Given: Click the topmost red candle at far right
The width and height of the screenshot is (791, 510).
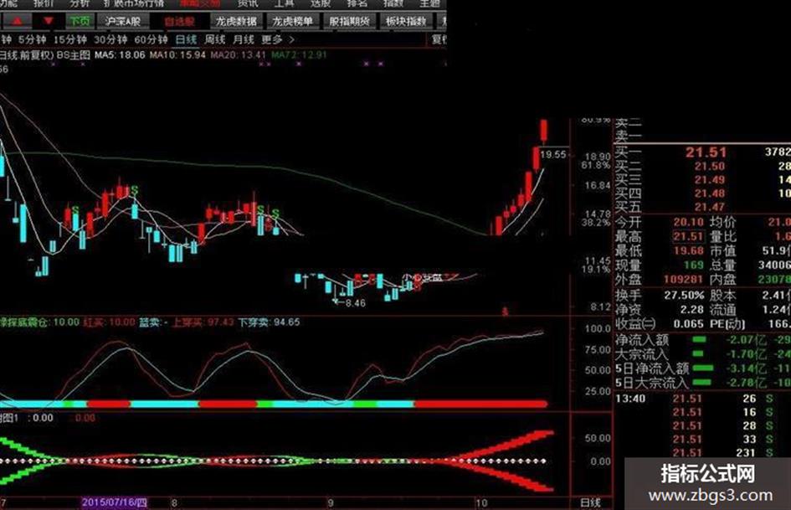Looking at the screenshot, I should coord(544,130).
